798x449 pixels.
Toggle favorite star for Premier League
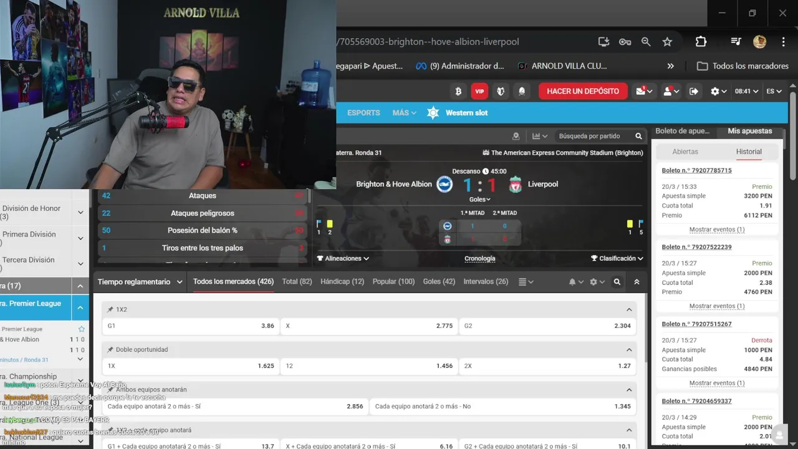82,329
